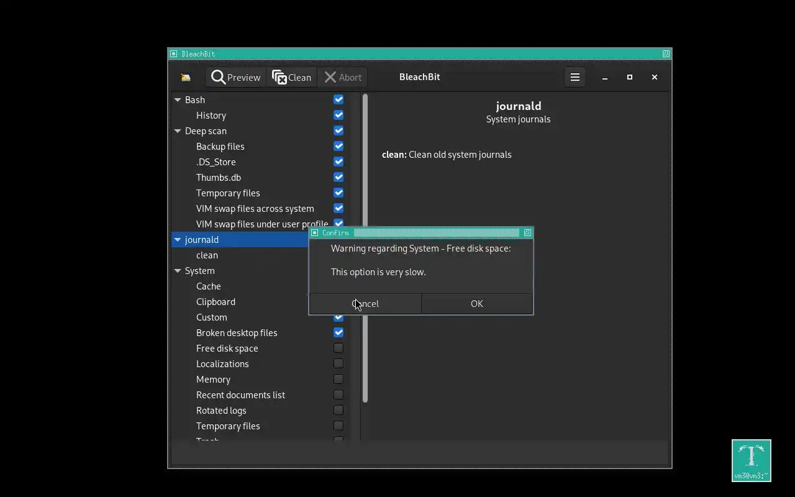Toggle the Bash checkbox
This screenshot has height=497, width=795.
(338, 99)
